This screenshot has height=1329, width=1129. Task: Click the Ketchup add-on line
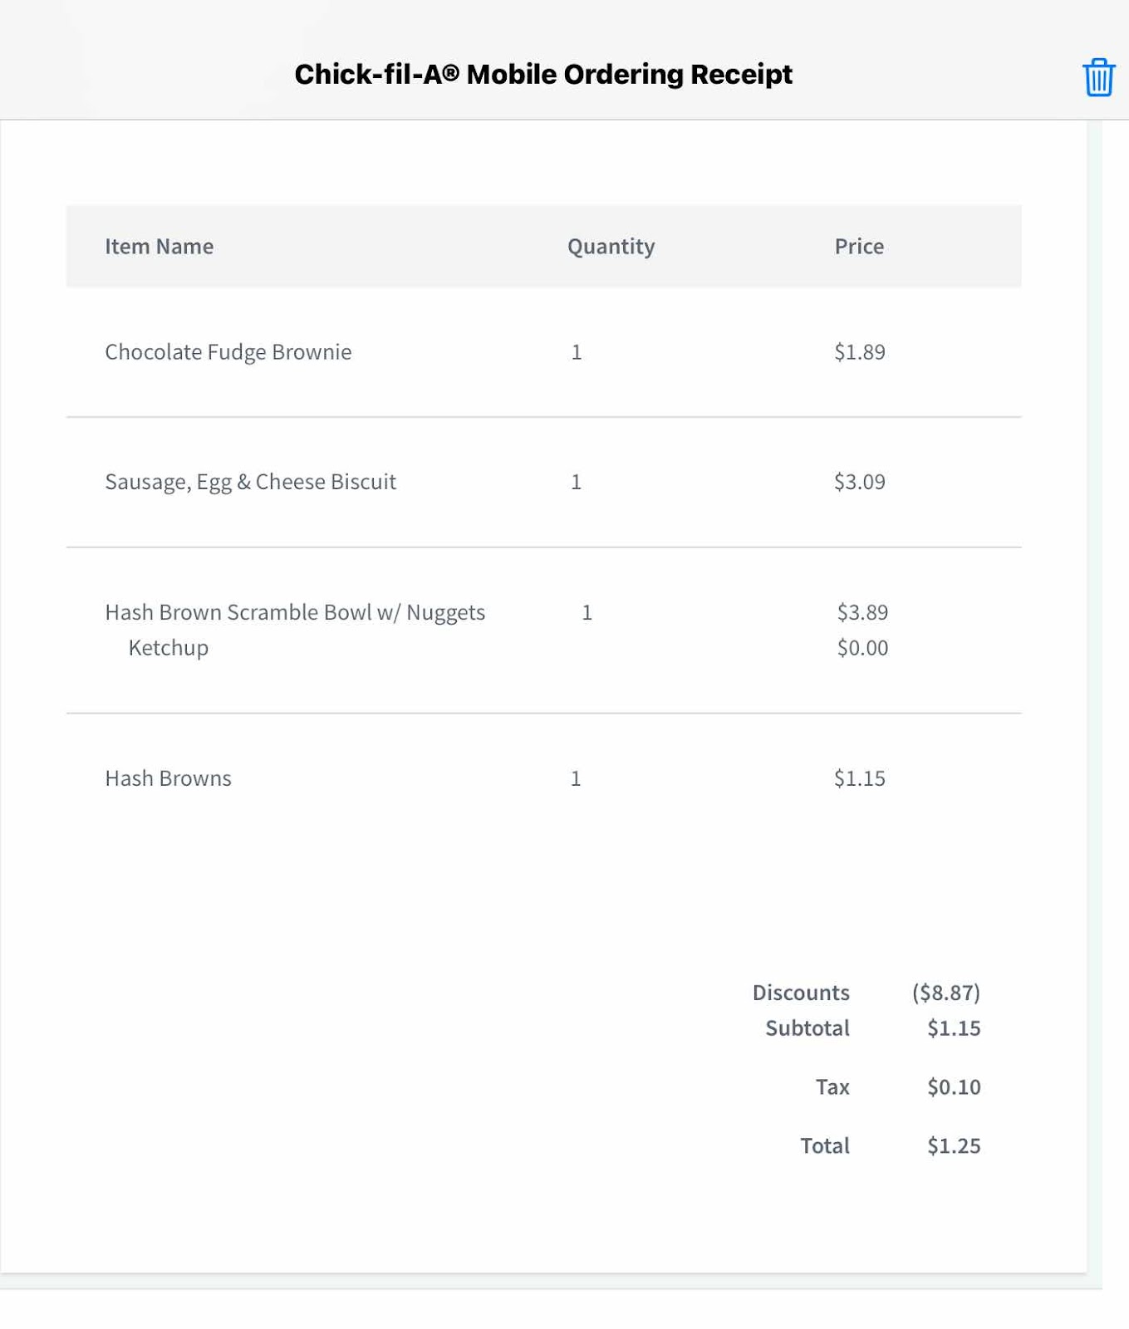pos(168,648)
